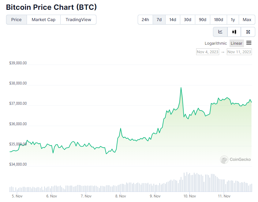Image resolution: width=258 pixels, height=202 pixels.
Task: View the 1y price history
Action: tap(233, 20)
